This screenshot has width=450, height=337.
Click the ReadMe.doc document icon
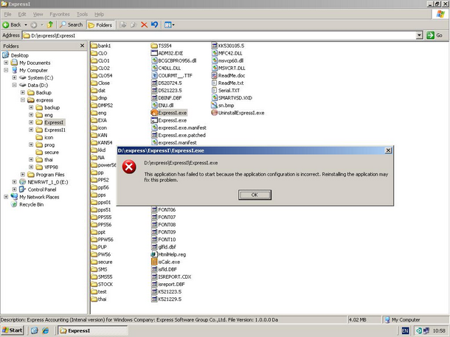click(215, 75)
